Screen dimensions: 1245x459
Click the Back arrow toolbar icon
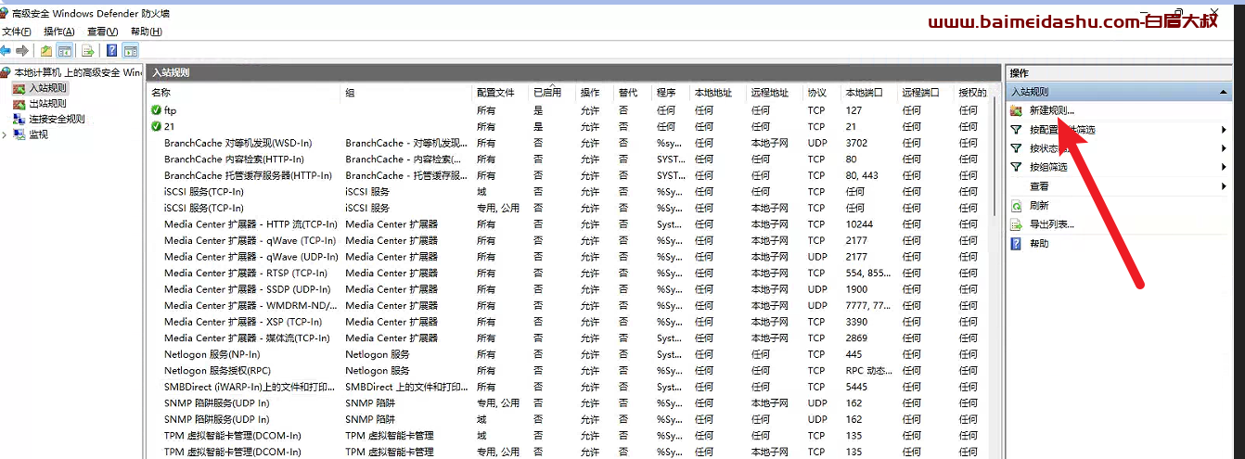click(x=6, y=51)
